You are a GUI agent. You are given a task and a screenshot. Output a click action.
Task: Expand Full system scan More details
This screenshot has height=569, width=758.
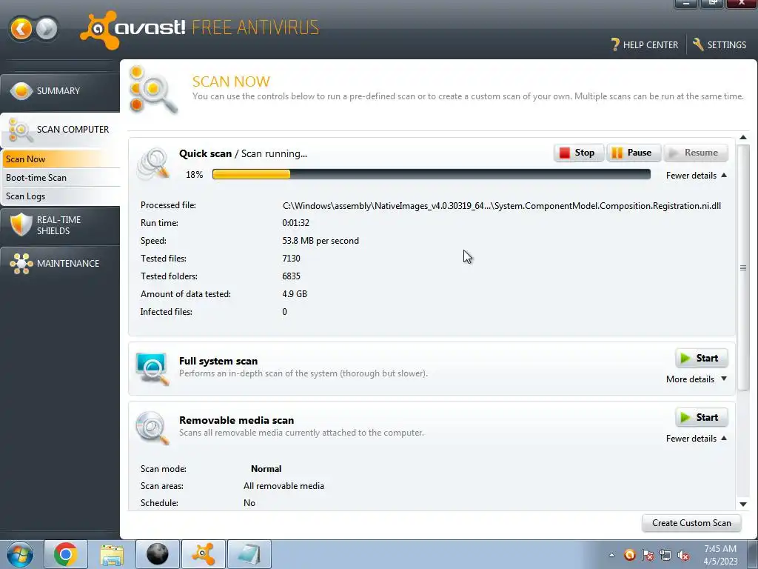coord(696,379)
